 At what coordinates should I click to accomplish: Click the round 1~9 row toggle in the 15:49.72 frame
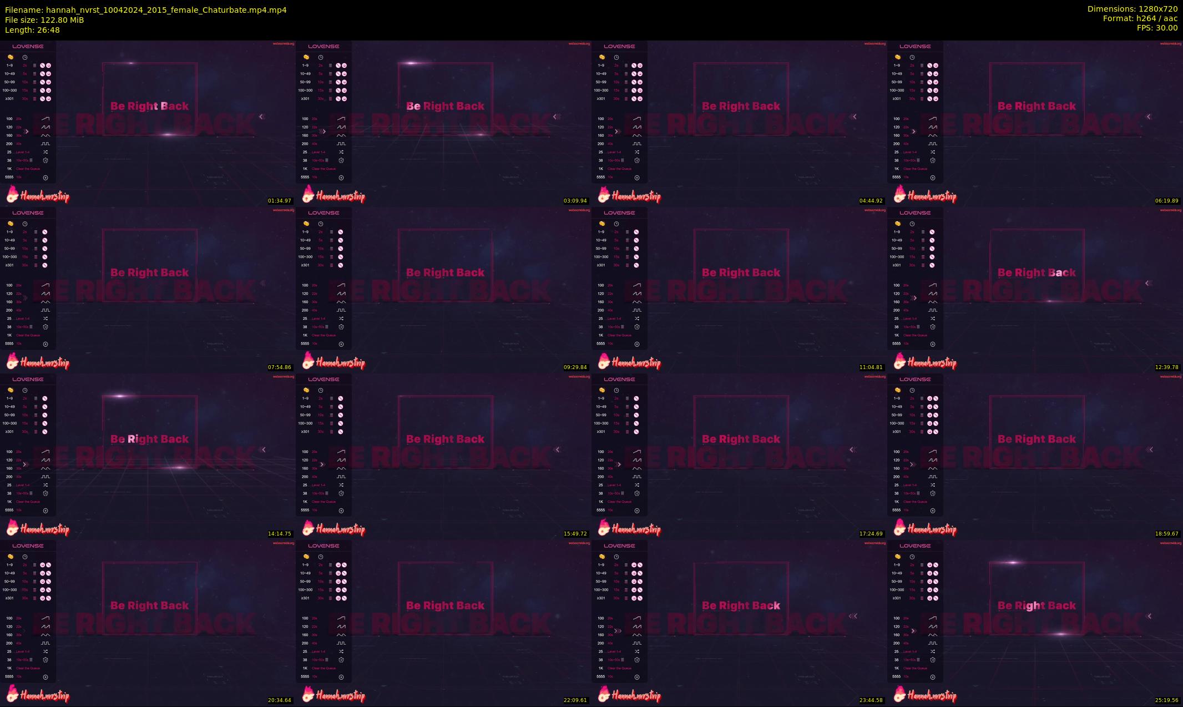coord(341,398)
